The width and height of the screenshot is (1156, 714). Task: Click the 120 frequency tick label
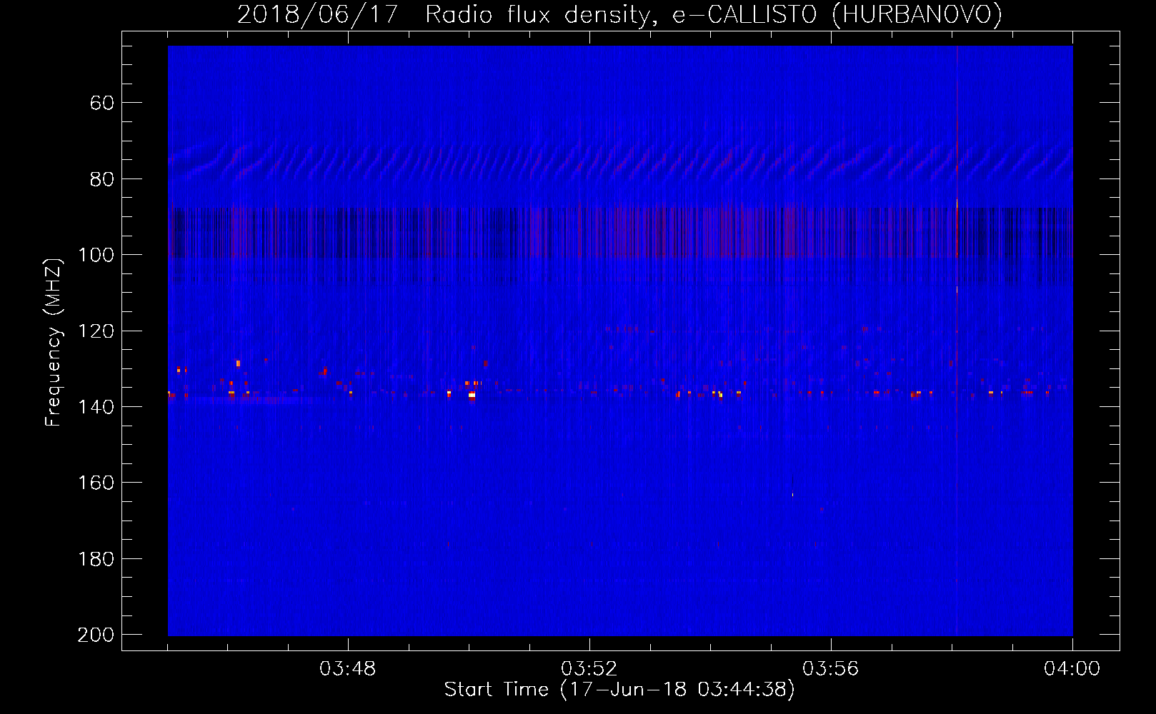tap(96, 331)
